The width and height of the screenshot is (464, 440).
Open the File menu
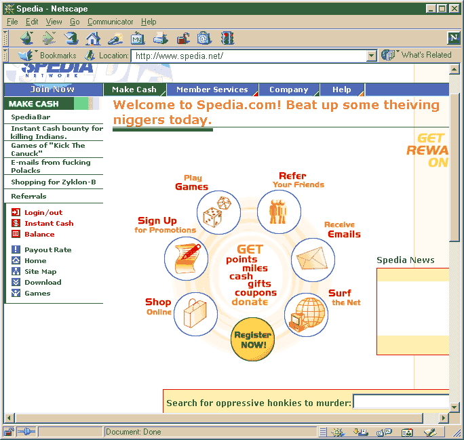pos(12,22)
